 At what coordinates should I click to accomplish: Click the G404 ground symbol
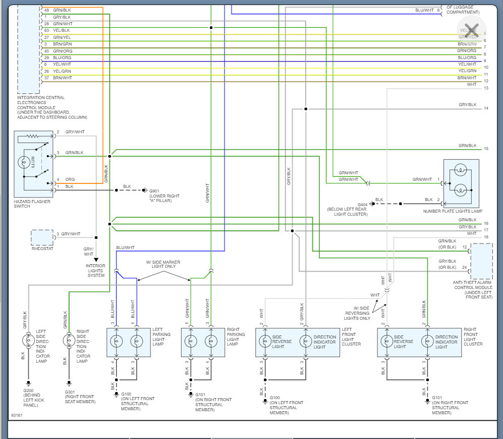pyautogui.click(x=371, y=204)
